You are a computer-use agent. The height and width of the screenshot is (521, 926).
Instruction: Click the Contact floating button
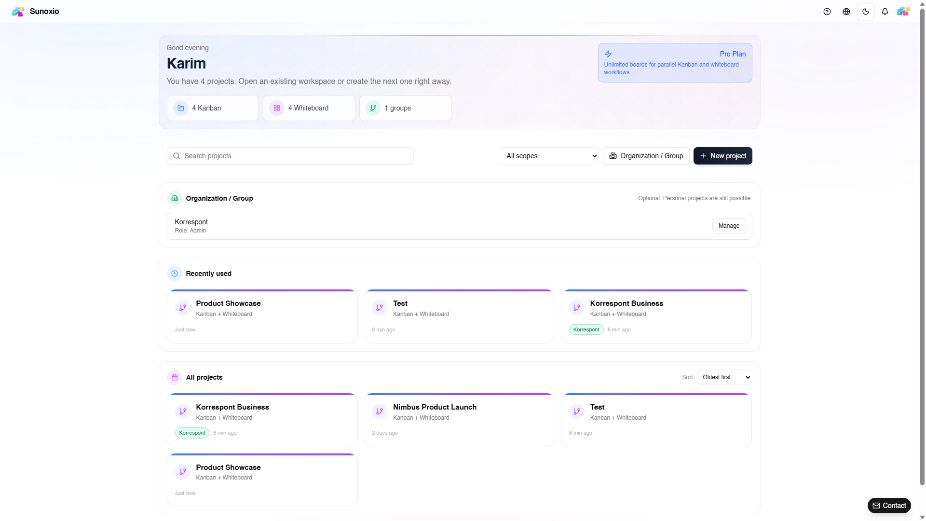889,506
